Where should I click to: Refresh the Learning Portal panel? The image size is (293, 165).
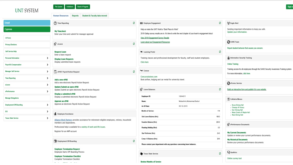[x=220, y=52]
